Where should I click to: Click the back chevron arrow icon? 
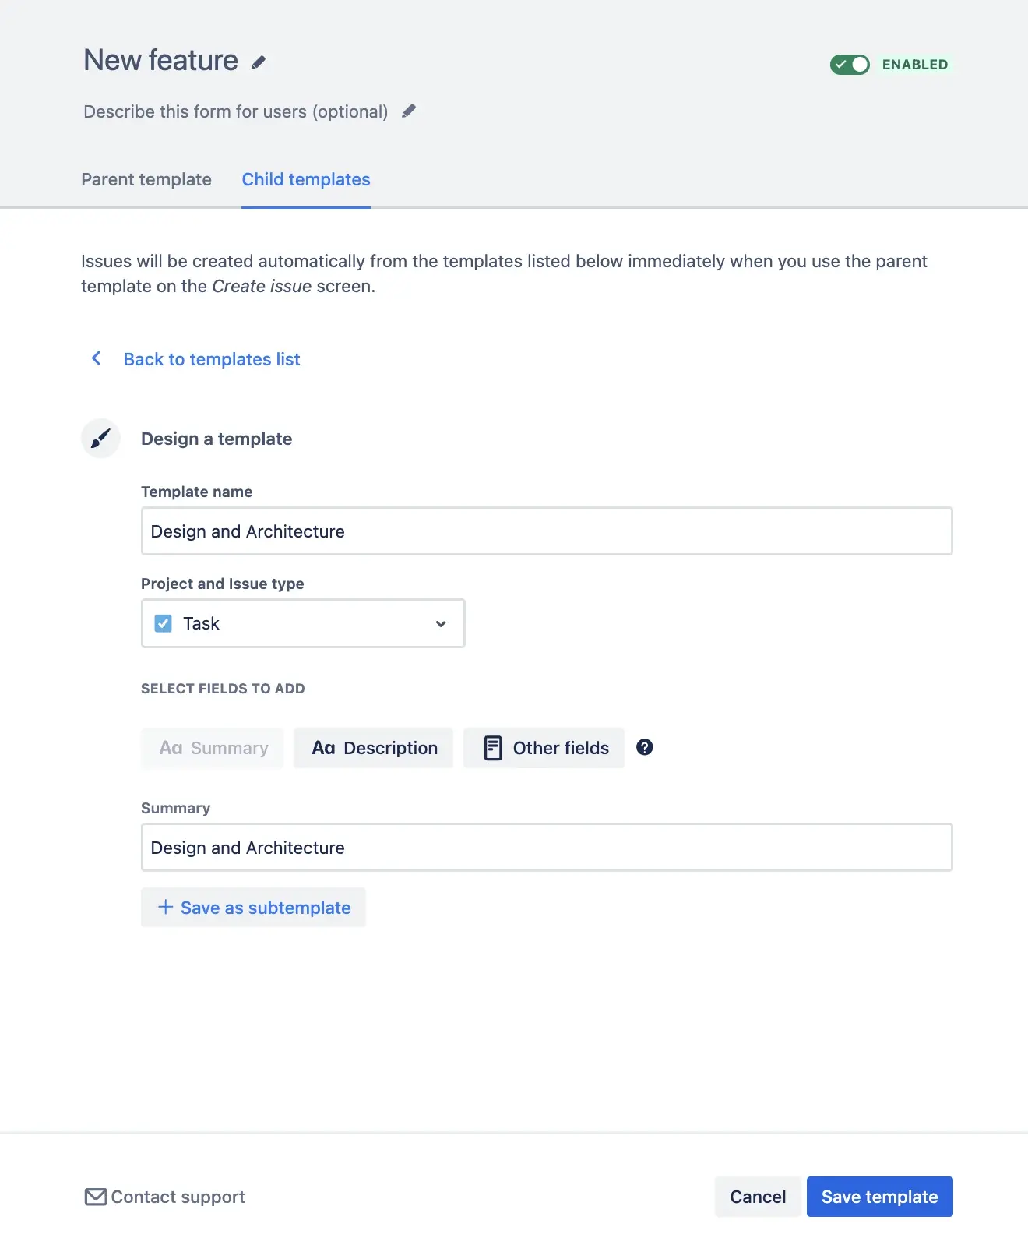coord(97,358)
